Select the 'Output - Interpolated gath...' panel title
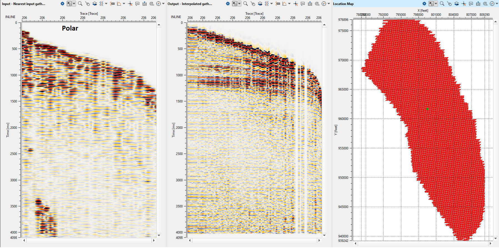499x248 pixels. (x=190, y=4)
